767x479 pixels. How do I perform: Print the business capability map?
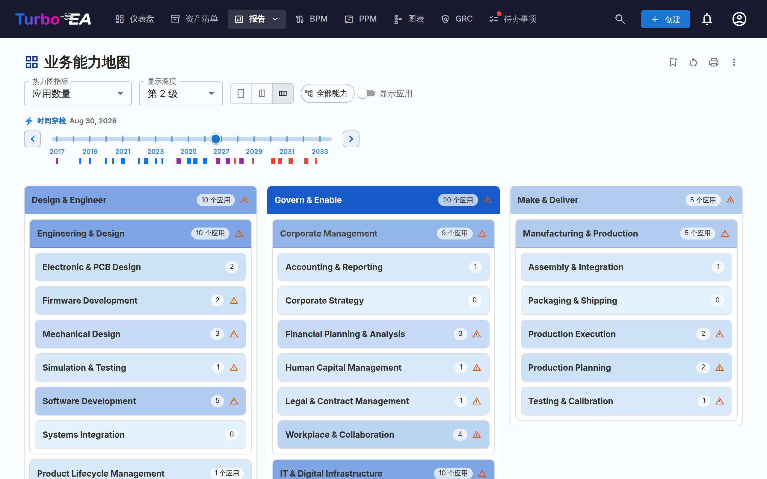pyautogui.click(x=713, y=62)
